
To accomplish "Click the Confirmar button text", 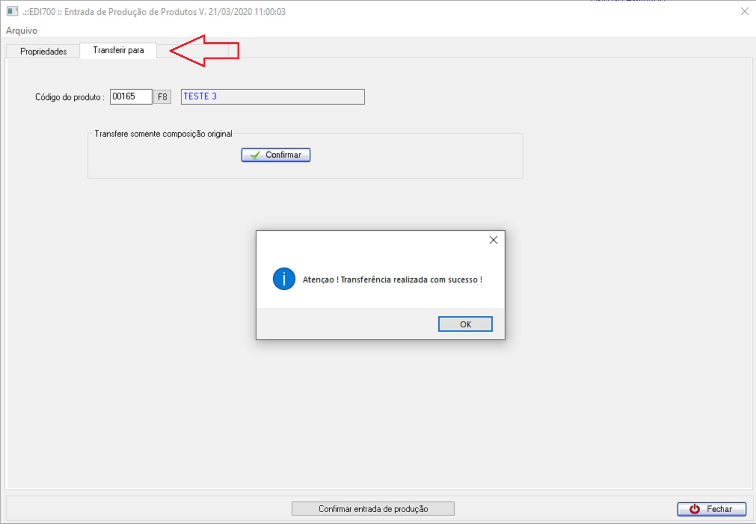I will tap(283, 155).
